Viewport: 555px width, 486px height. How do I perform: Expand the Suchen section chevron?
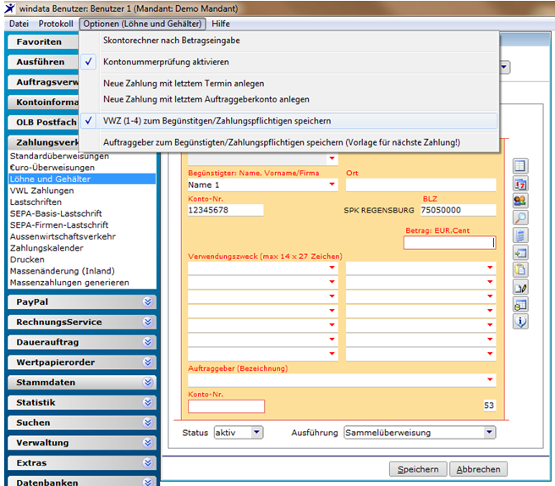[147, 422]
